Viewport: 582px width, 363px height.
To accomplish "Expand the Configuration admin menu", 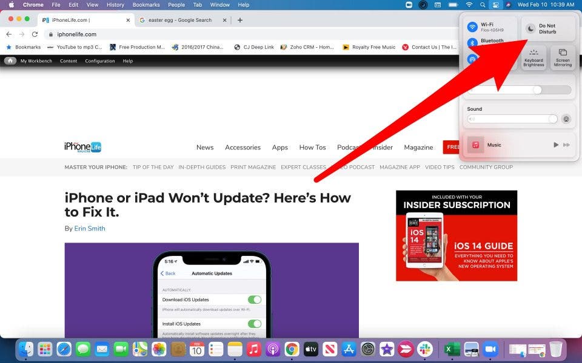I will [x=99, y=61].
